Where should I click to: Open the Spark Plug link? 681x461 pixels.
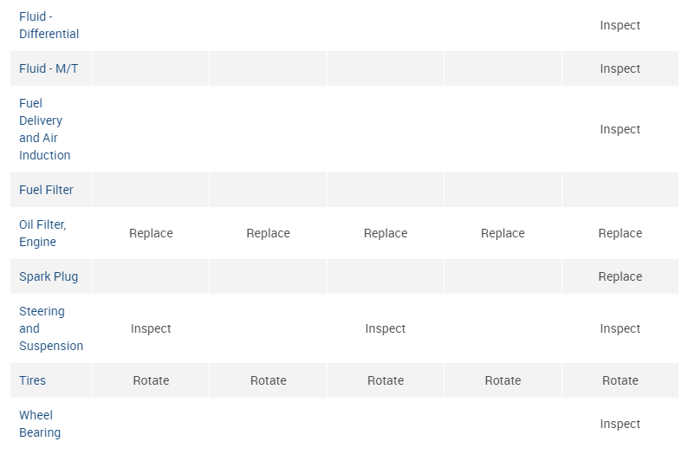[49, 276]
